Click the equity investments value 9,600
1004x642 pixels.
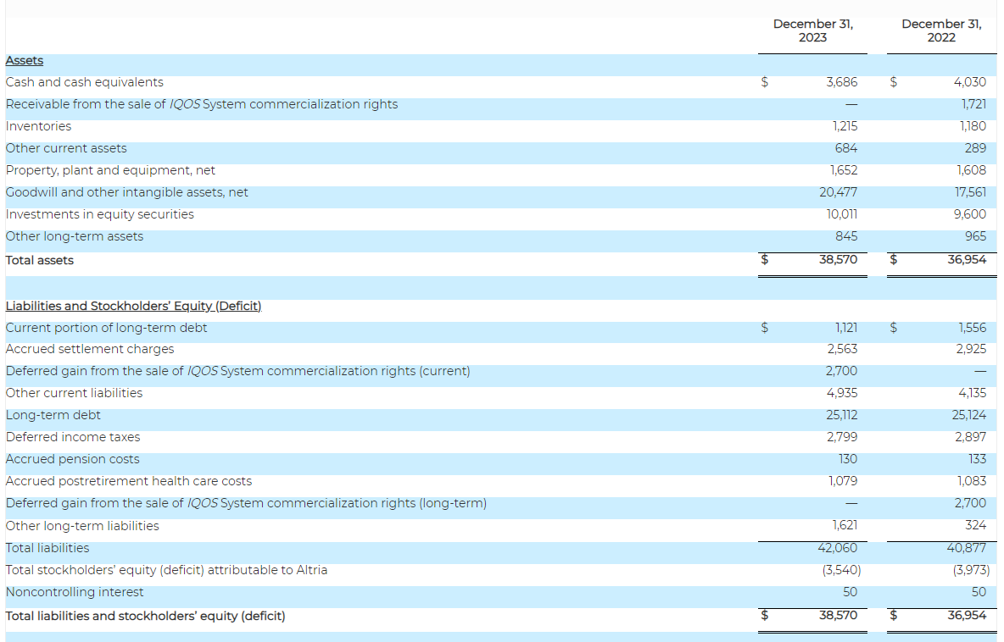pyautogui.click(x=970, y=214)
